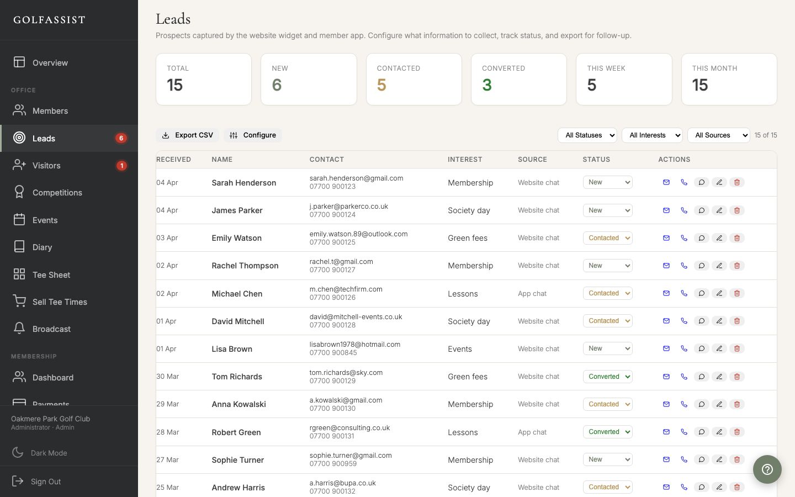
Task: Click the phone icon for Michael Chen
Action: tap(684, 293)
